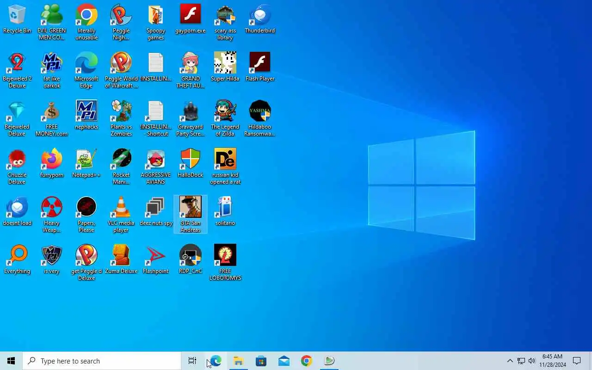Open the Windows Start menu
Viewport: 592px width, 370px height.
(11, 361)
